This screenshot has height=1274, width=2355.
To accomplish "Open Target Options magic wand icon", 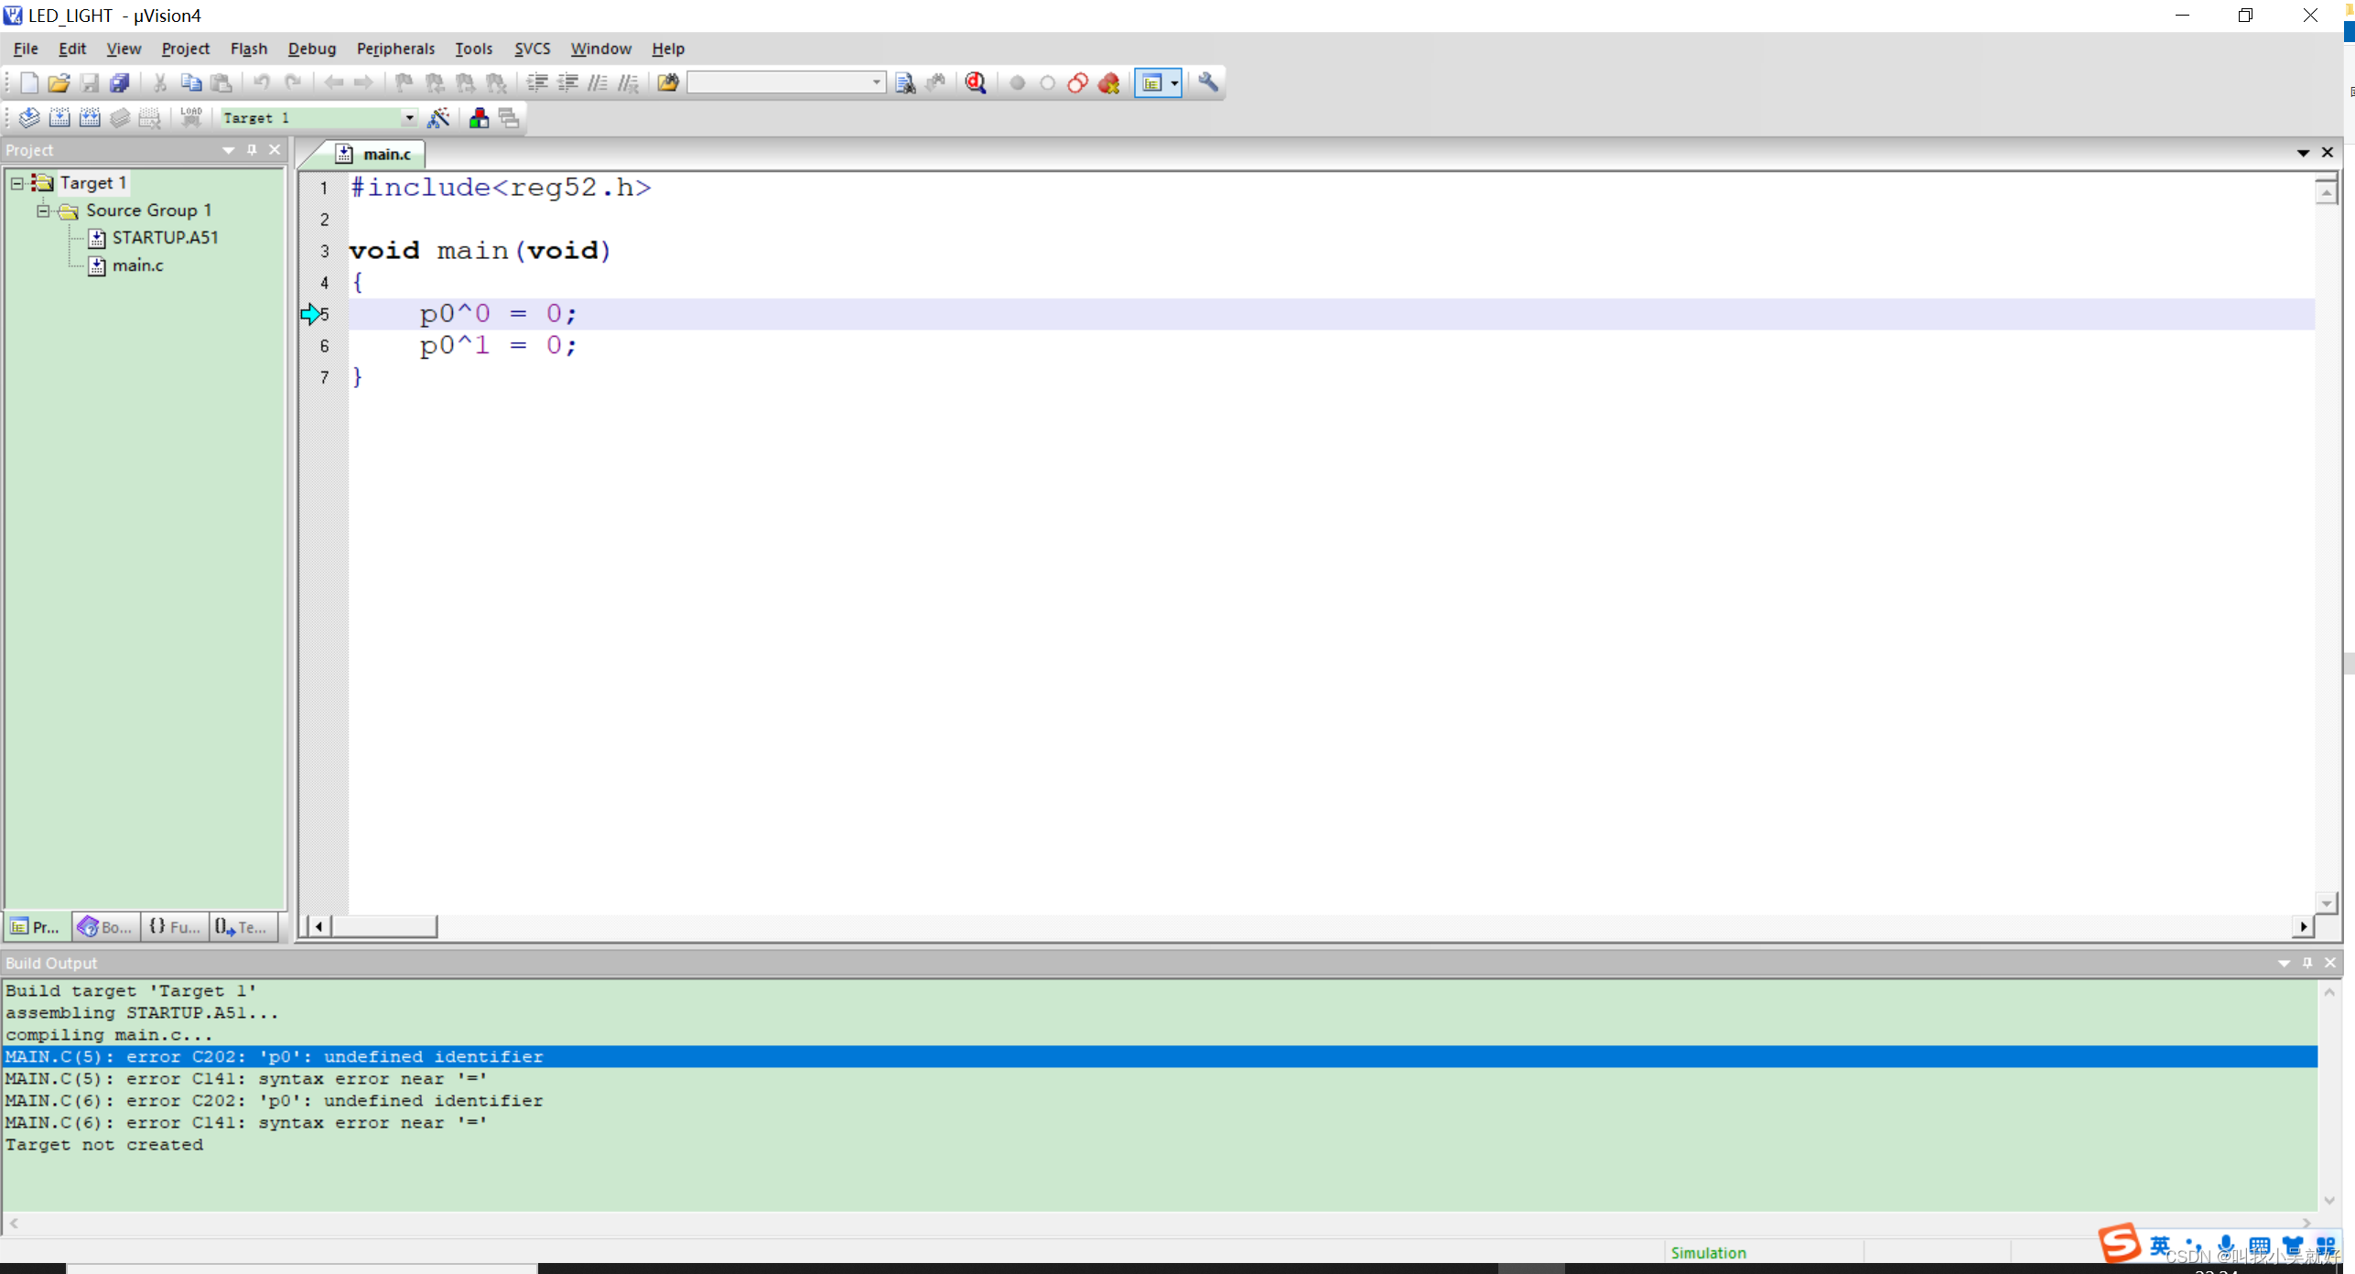I will [x=438, y=118].
